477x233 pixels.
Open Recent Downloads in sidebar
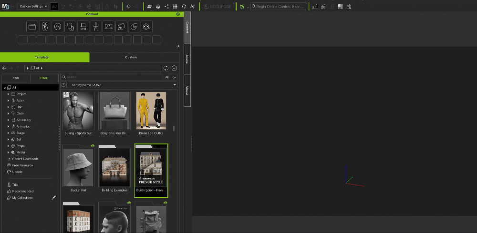tap(25, 159)
